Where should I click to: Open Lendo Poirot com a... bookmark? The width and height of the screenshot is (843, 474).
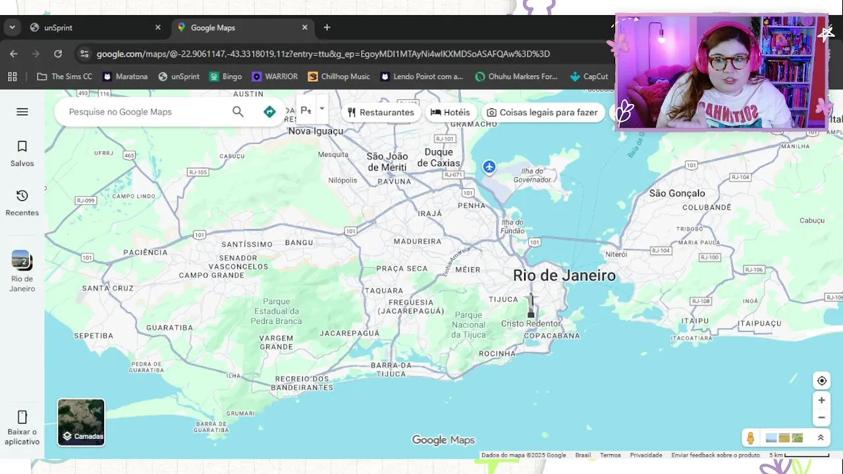tap(422, 76)
